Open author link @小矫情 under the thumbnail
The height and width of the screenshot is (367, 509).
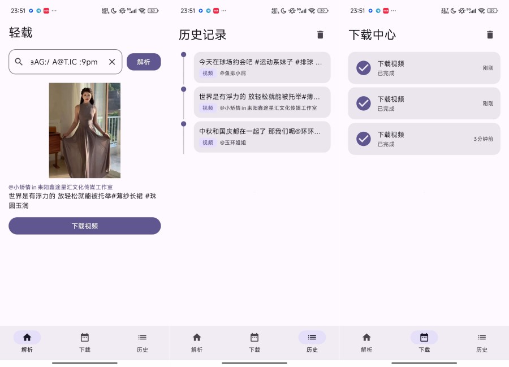(61, 187)
